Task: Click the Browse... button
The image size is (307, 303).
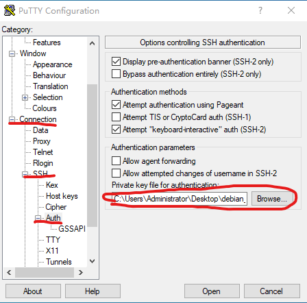Action: [272, 199]
